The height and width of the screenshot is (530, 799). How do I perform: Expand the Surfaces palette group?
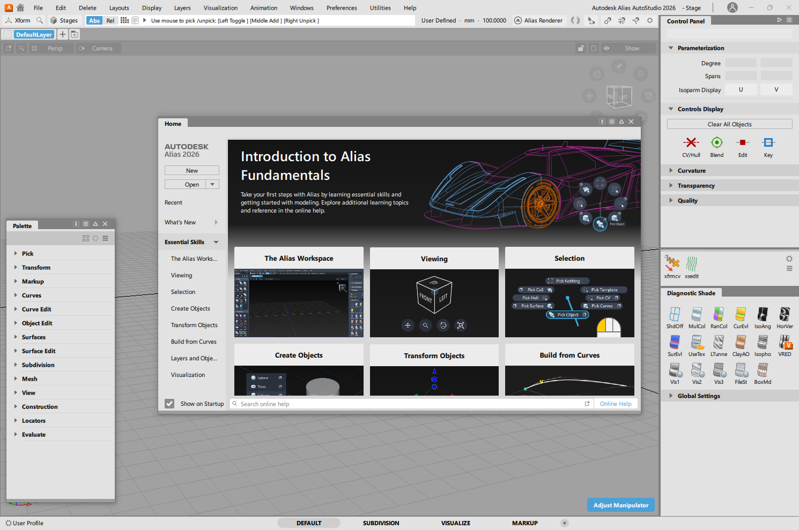[x=34, y=337]
